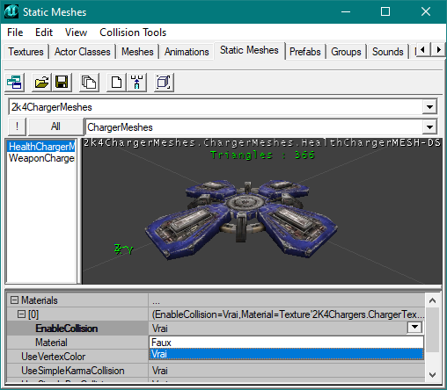
Task: Minimize the Static Meshes window
Action: (346, 11)
